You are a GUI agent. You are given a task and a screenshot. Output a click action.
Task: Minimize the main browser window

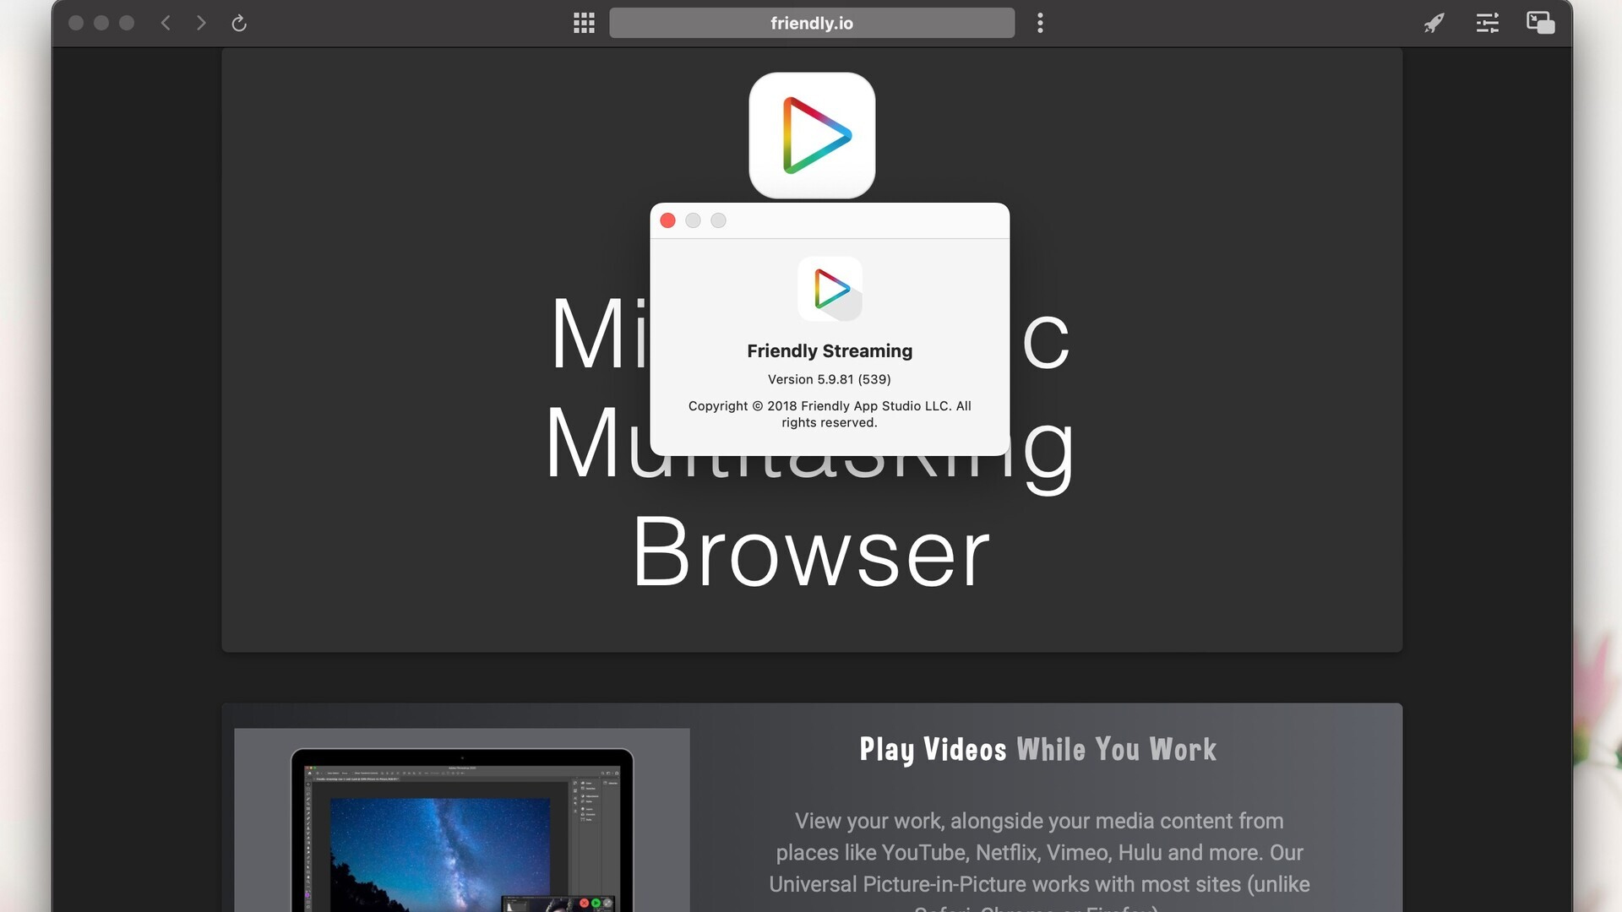click(x=101, y=23)
